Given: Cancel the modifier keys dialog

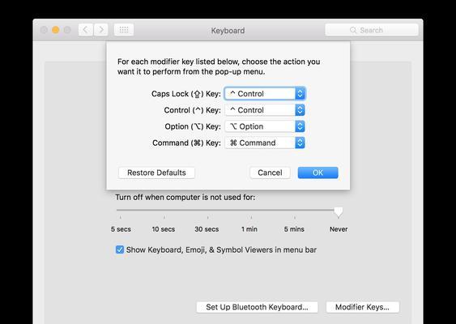Looking at the screenshot, I should click(270, 173).
